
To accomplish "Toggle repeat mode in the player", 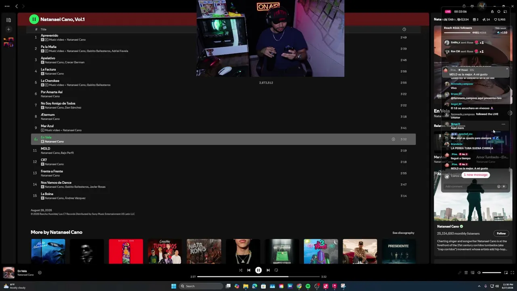I will click(x=276, y=270).
